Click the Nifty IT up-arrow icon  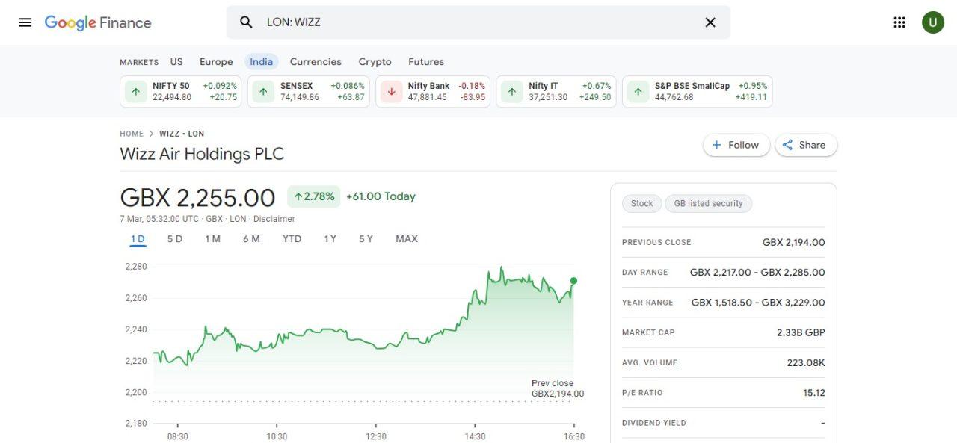pyautogui.click(x=511, y=92)
